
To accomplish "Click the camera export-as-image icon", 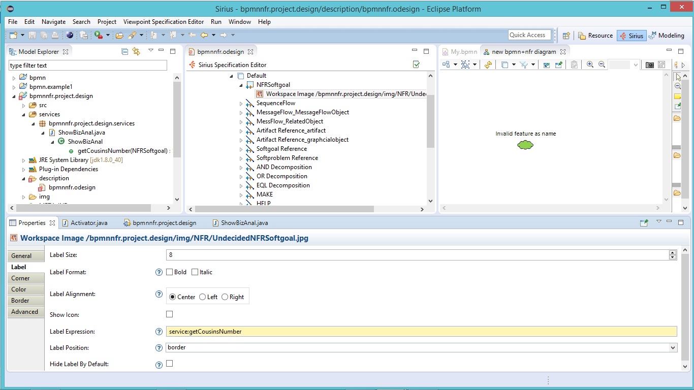I will click(650, 64).
